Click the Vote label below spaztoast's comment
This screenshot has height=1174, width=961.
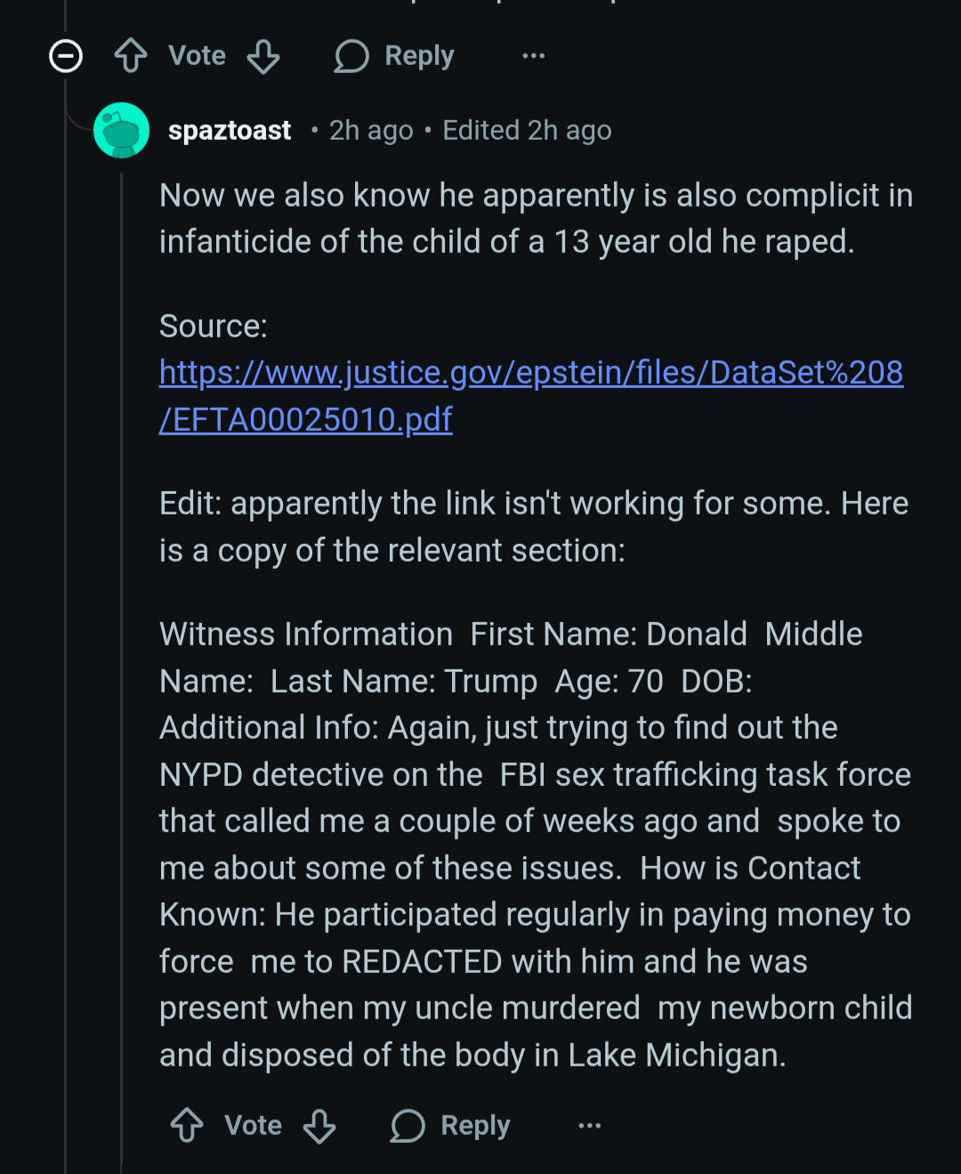click(x=254, y=1126)
